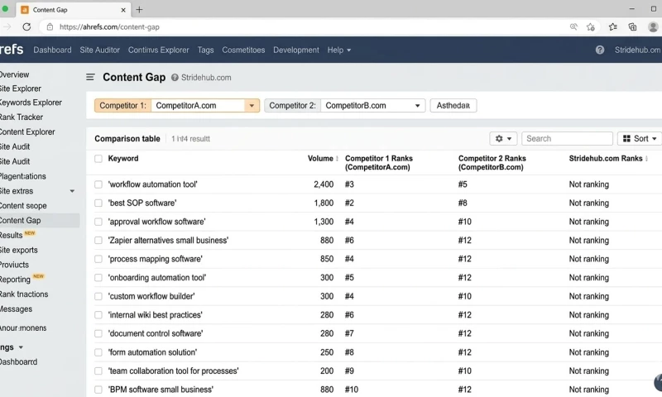Open Reporting in sidebar
The width and height of the screenshot is (662, 397).
[15, 280]
